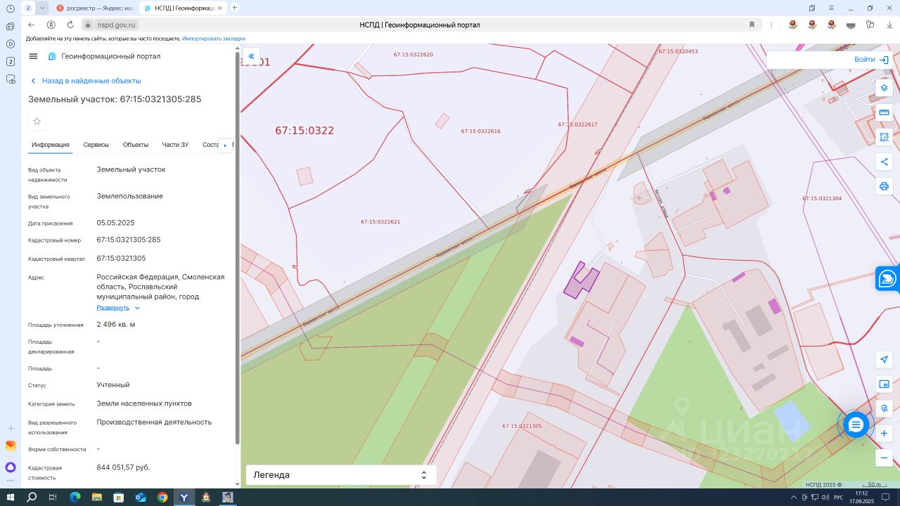Open File Explorer from taskbar
Screen dimensions: 900x506
click(97, 498)
